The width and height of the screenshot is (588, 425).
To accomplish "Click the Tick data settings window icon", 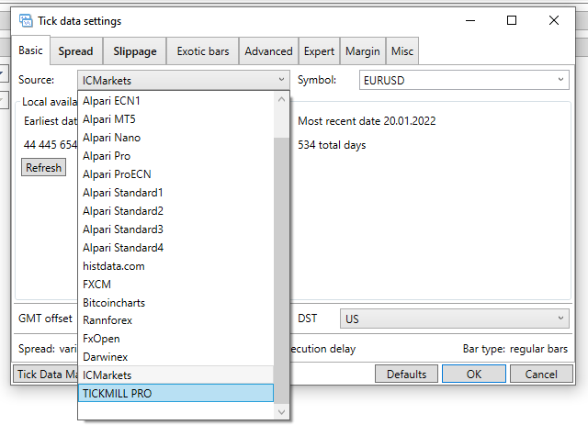I will click(26, 20).
